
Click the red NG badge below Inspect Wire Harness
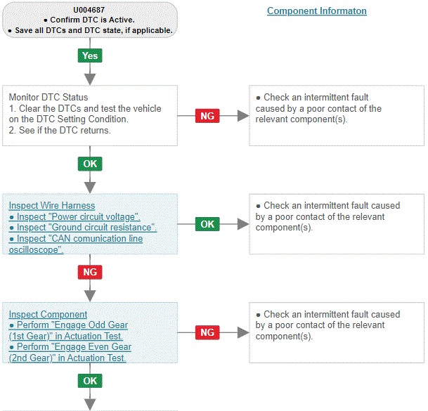coord(90,272)
